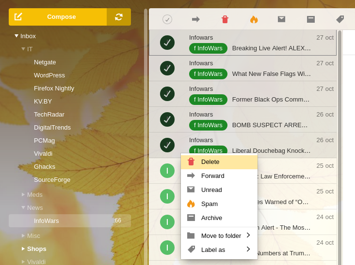Click the message list vertical scrollbar

click(339, 147)
